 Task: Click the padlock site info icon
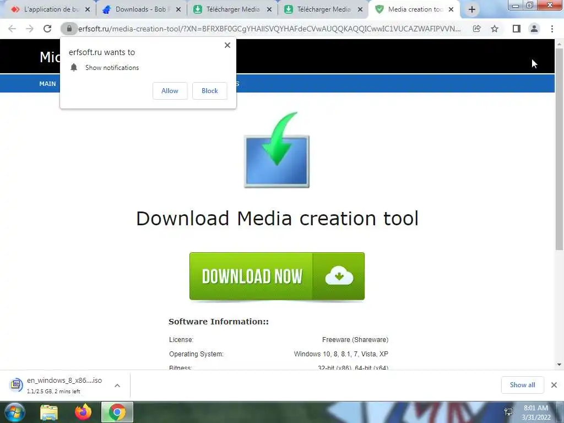click(x=69, y=29)
